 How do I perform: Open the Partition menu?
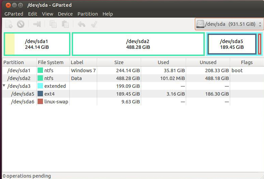tap(88, 14)
